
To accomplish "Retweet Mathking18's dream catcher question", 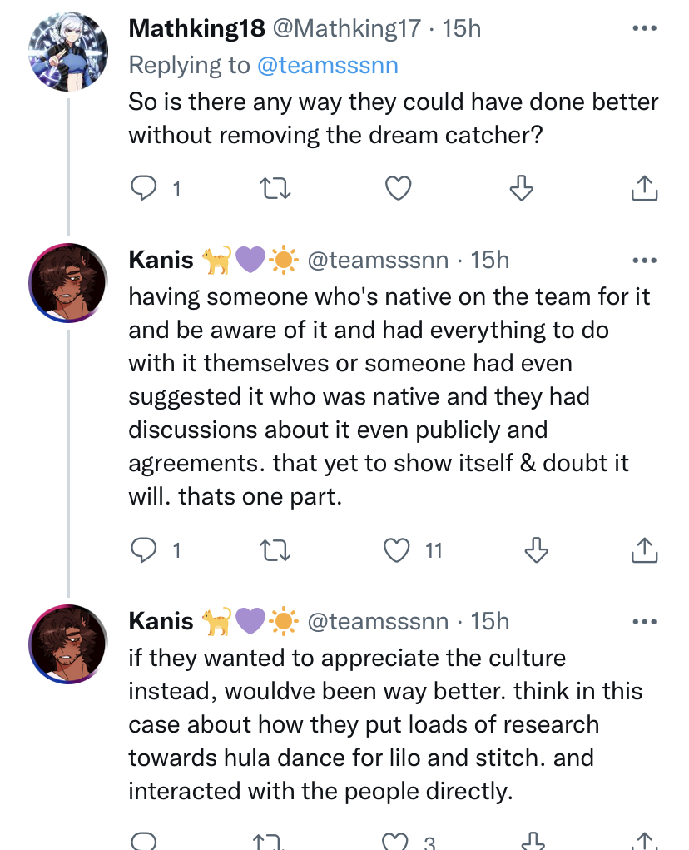I will coord(275,189).
